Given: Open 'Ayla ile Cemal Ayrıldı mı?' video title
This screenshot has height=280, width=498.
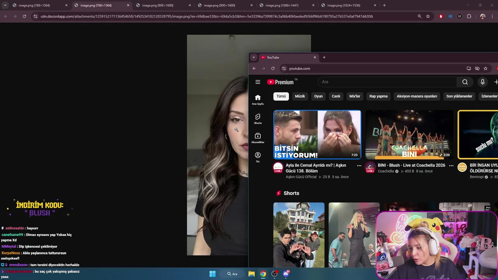Looking at the screenshot, I should coord(316,168).
